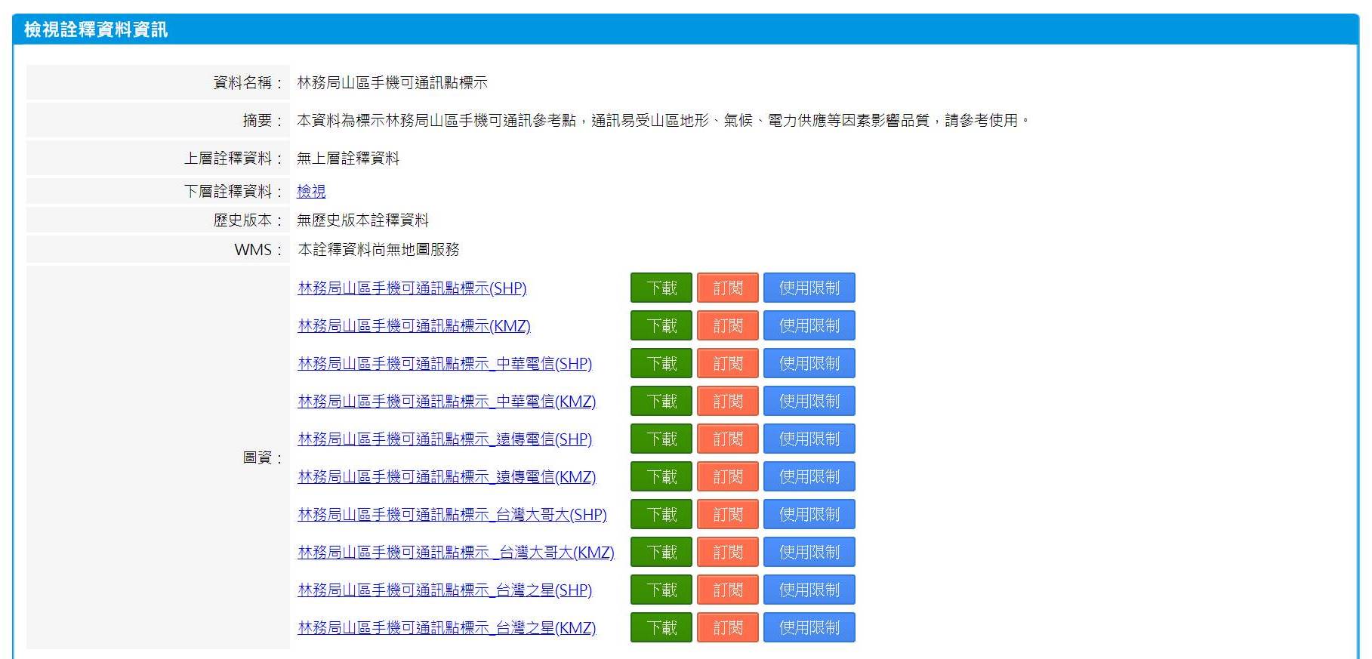Image resolution: width=1372 pixels, height=659 pixels.
Task: Open the 林務局山區手機可通訊點標示(KMZ) link
Action: [x=414, y=325]
